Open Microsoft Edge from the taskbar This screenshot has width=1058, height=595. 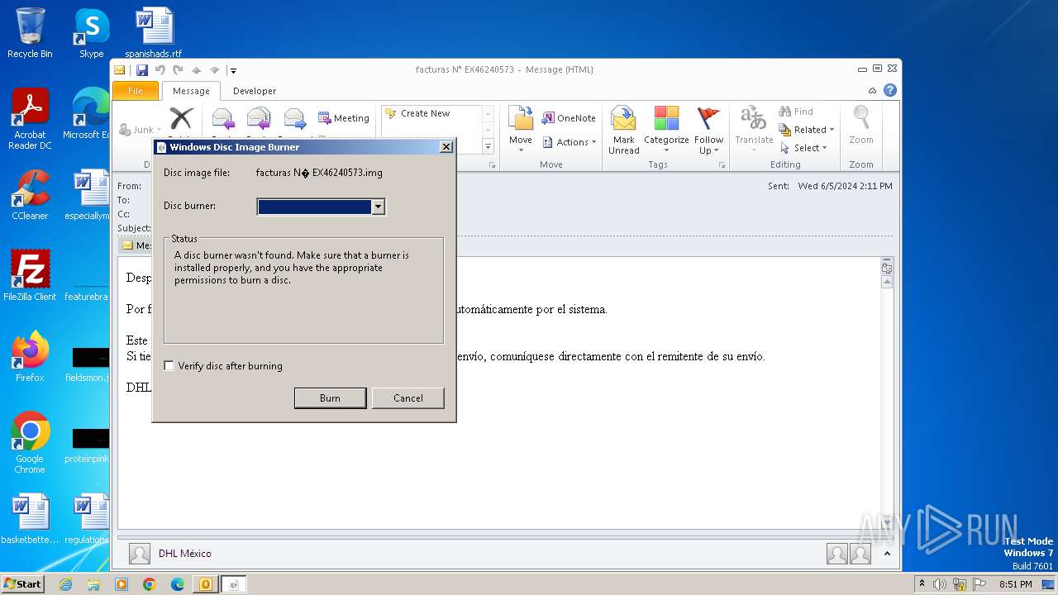click(x=178, y=584)
